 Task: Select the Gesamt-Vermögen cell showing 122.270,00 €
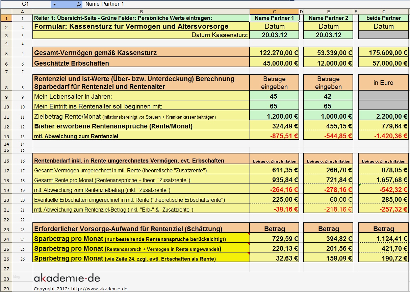[274, 53]
